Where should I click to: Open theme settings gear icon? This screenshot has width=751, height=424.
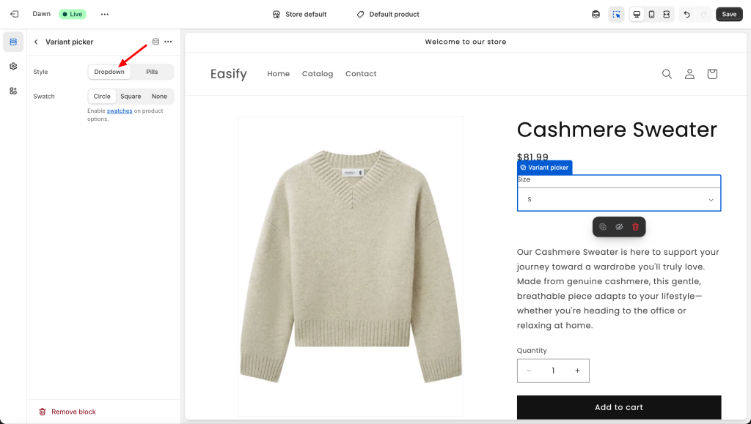click(x=13, y=66)
